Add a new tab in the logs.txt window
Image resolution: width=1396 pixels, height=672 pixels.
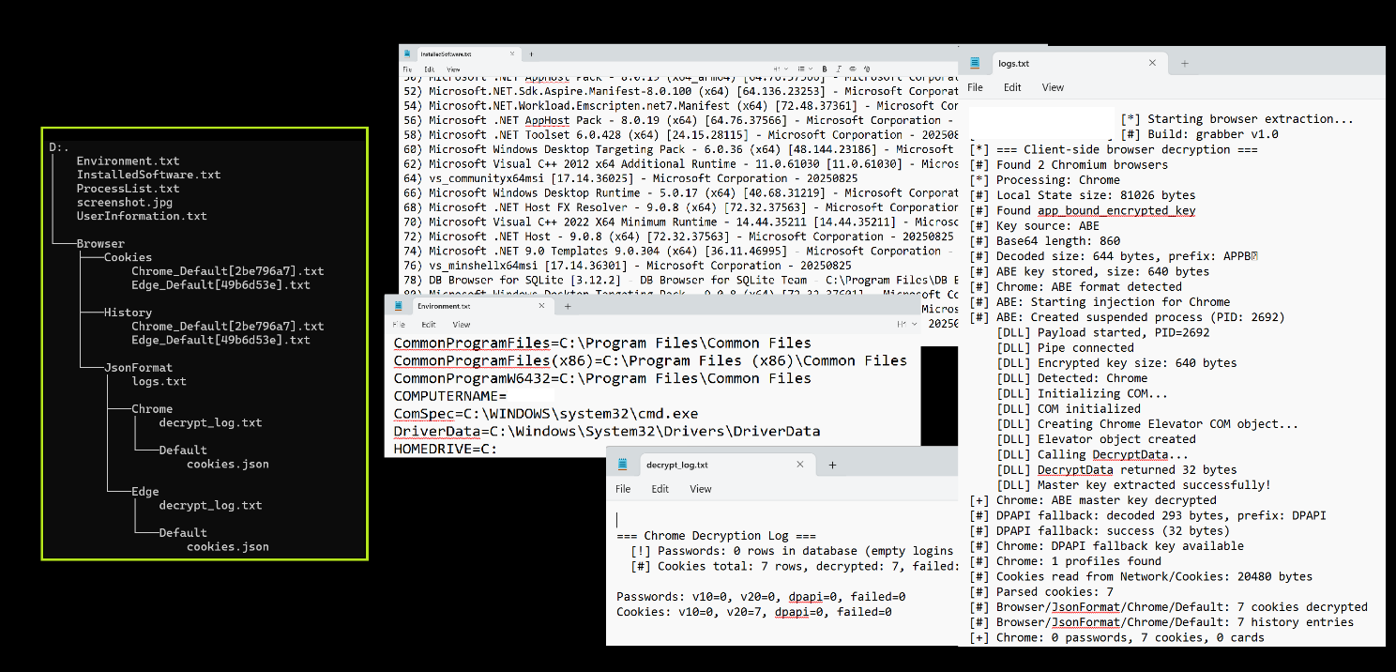click(1182, 62)
